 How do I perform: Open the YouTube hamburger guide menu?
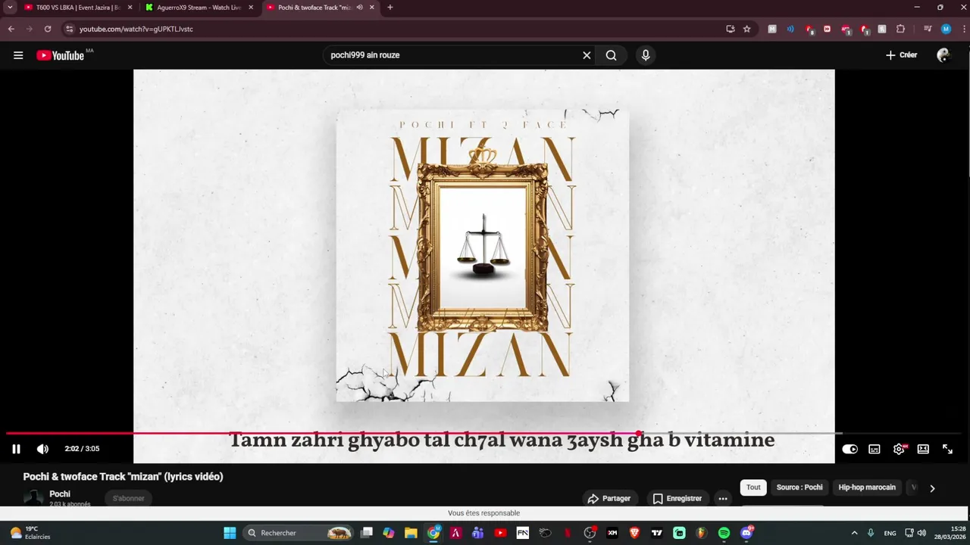pos(18,55)
